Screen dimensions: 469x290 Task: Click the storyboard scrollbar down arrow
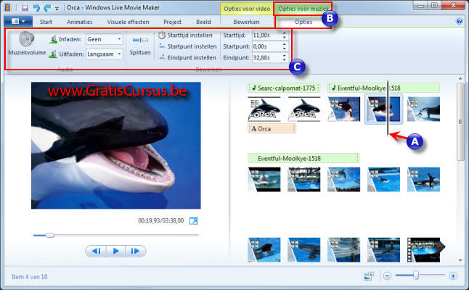pyautogui.click(x=460, y=260)
